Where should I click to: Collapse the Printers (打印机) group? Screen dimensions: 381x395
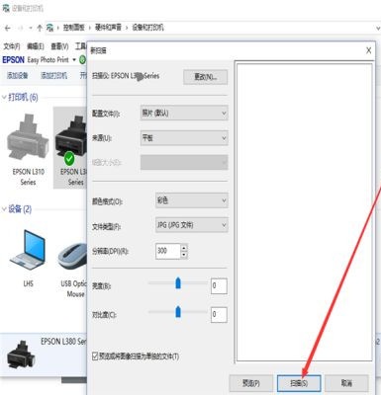pyautogui.click(x=4, y=97)
